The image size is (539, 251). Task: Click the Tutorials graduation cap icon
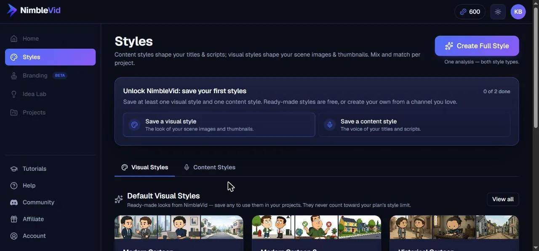pos(14,169)
